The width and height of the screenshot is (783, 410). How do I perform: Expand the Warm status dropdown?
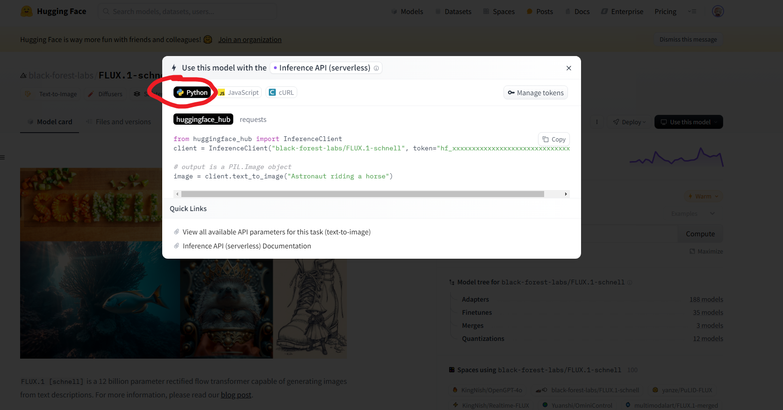click(x=703, y=196)
